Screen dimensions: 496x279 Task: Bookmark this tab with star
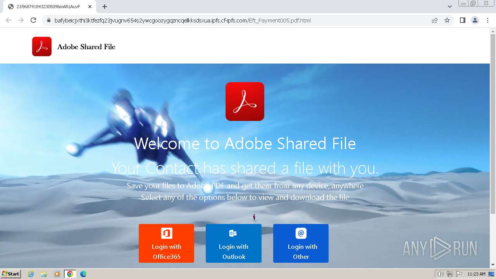(x=447, y=20)
